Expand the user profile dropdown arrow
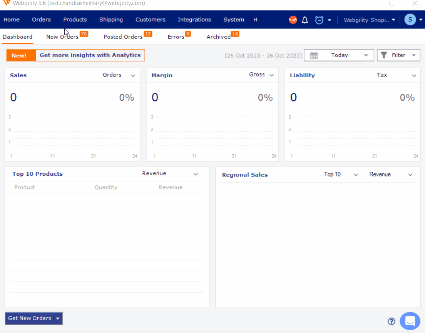425x333 pixels. click(421, 20)
